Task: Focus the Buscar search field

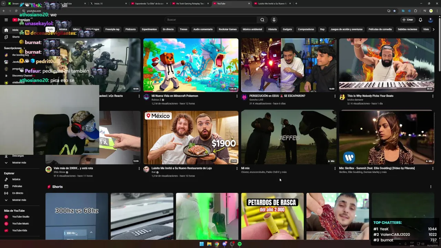Action: pos(210,20)
